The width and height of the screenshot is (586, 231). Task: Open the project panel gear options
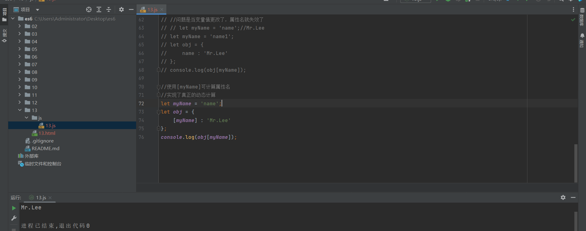point(121,9)
